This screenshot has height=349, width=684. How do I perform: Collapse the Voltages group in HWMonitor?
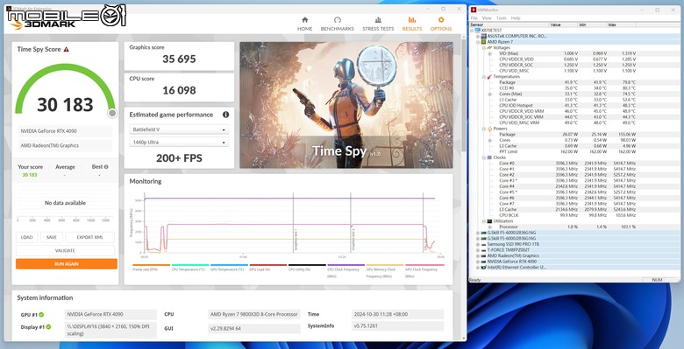(484, 48)
